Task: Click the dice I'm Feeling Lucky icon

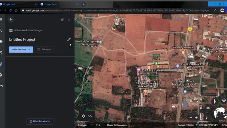Action: point(1,53)
